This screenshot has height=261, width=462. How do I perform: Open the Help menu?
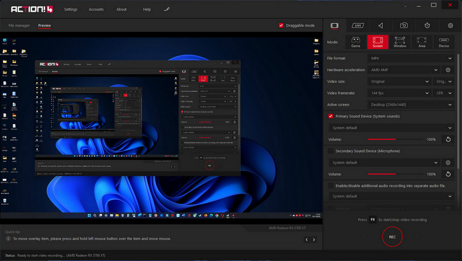tap(147, 9)
